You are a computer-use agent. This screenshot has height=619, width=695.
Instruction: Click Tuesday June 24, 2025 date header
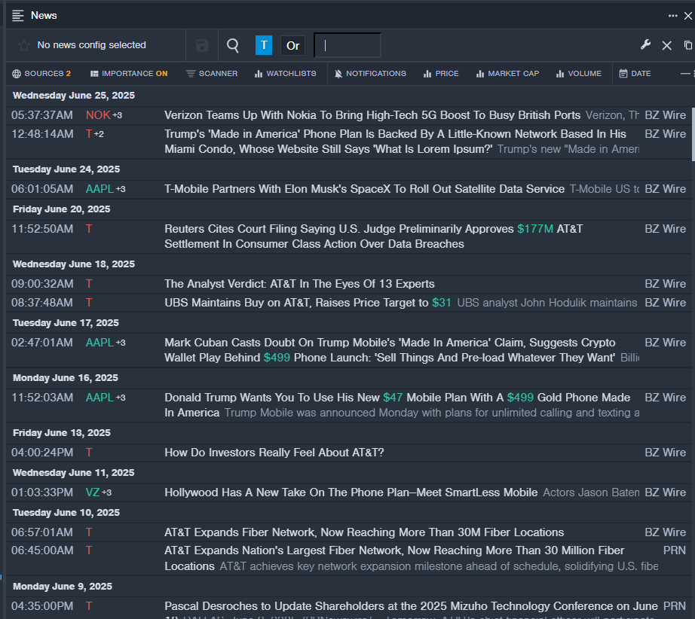[x=66, y=169]
